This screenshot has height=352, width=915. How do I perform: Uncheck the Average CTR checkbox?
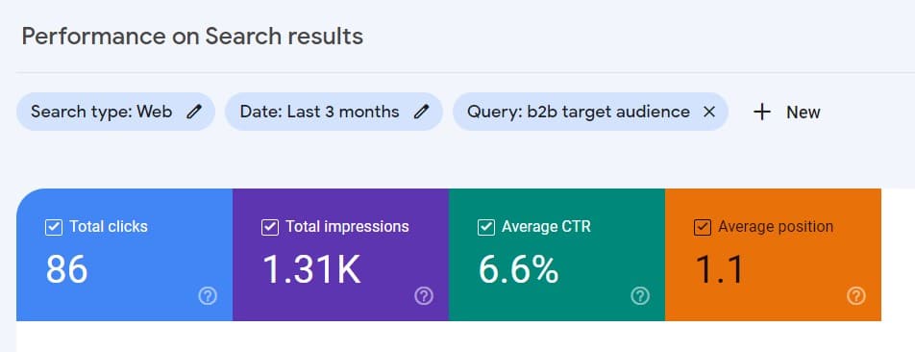coord(486,227)
